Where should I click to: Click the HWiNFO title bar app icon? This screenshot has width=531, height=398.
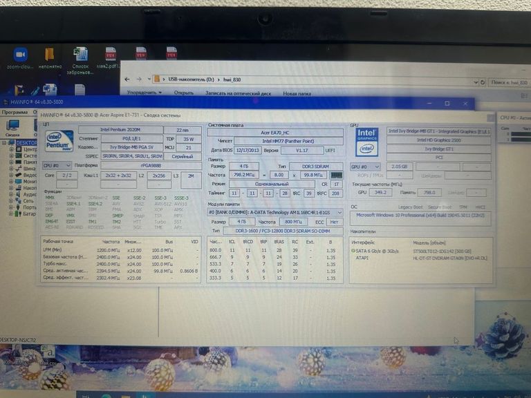(x=6, y=102)
